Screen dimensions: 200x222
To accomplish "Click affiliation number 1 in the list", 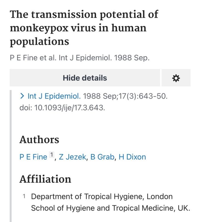I will click(x=24, y=197).
